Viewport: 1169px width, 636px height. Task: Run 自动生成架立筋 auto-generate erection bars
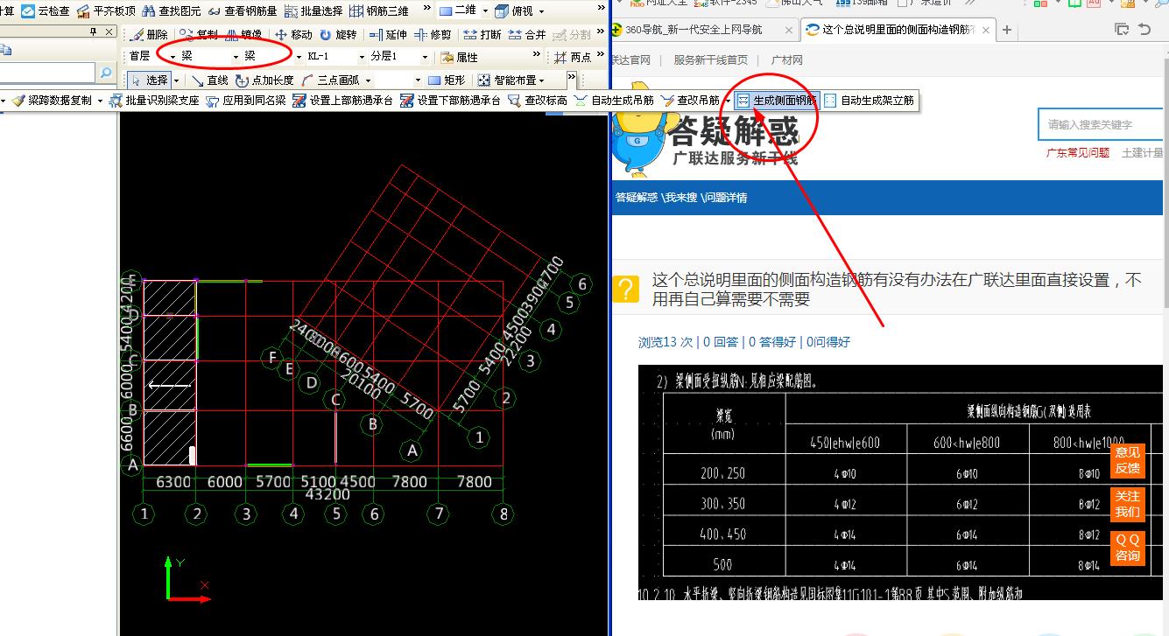coord(869,101)
